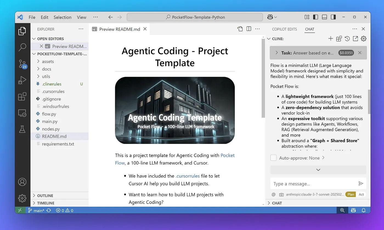Open the Copilot menu in the title bar

pyautogui.click(x=272, y=17)
